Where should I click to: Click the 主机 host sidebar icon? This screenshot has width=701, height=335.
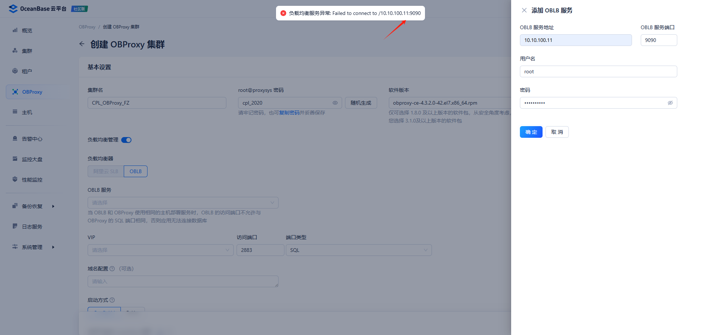click(x=15, y=112)
